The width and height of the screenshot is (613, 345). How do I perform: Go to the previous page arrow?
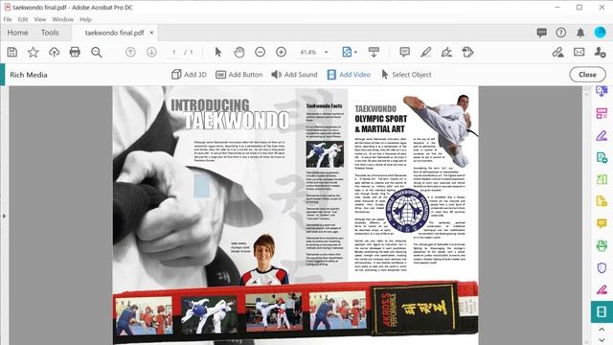[x=130, y=52]
